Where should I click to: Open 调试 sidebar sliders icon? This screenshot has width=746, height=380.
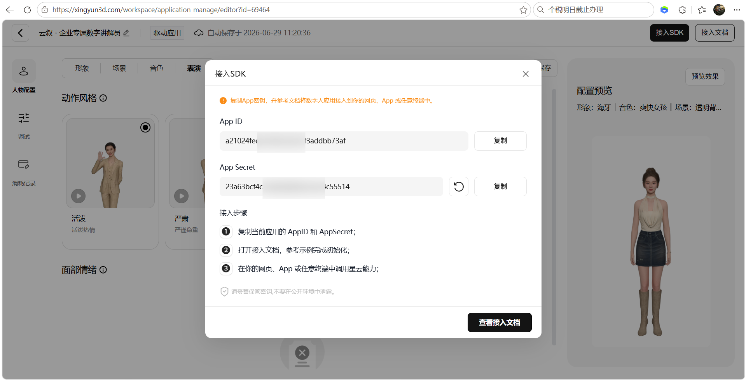point(24,118)
